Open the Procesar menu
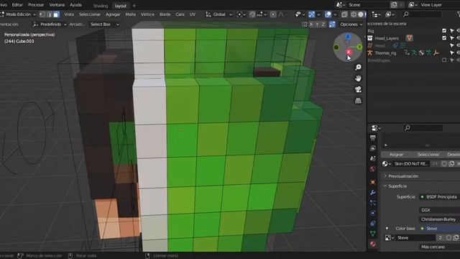 tap(36, 5)
